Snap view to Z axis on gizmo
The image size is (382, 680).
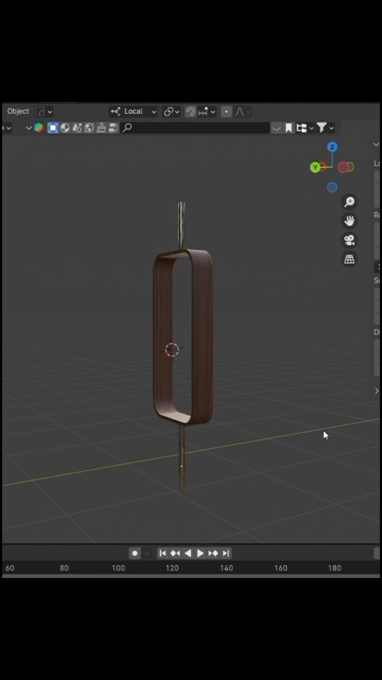click(x=332, y=147)
